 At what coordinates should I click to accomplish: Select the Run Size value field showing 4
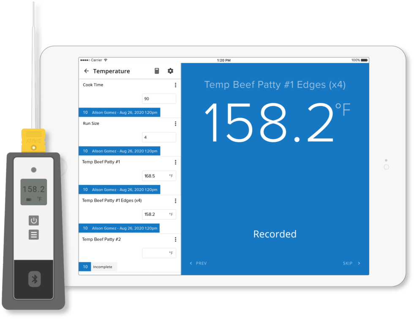point(159,137)
